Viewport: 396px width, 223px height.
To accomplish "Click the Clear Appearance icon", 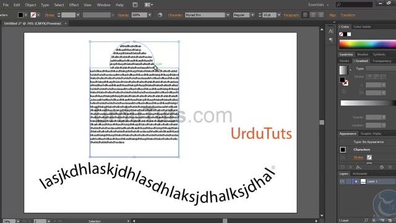I will point(382,167).
